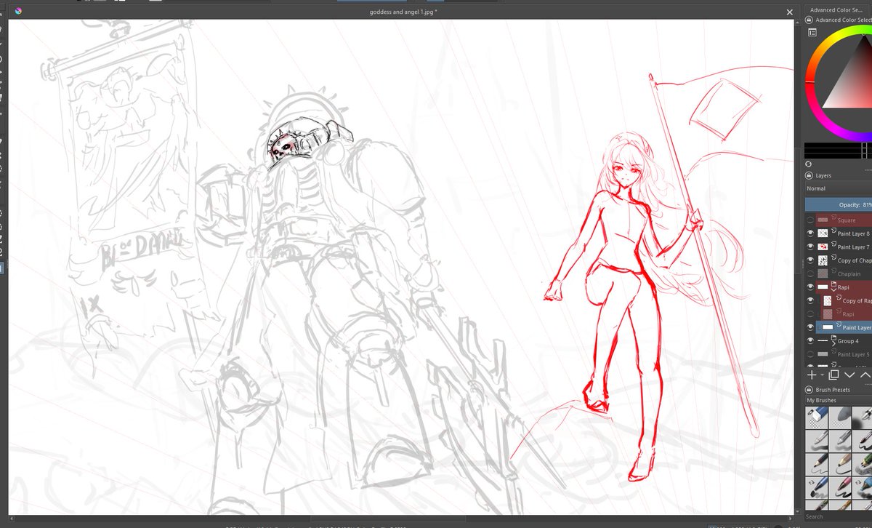Hide Paint Layer 7

click(x=811, y=247)
